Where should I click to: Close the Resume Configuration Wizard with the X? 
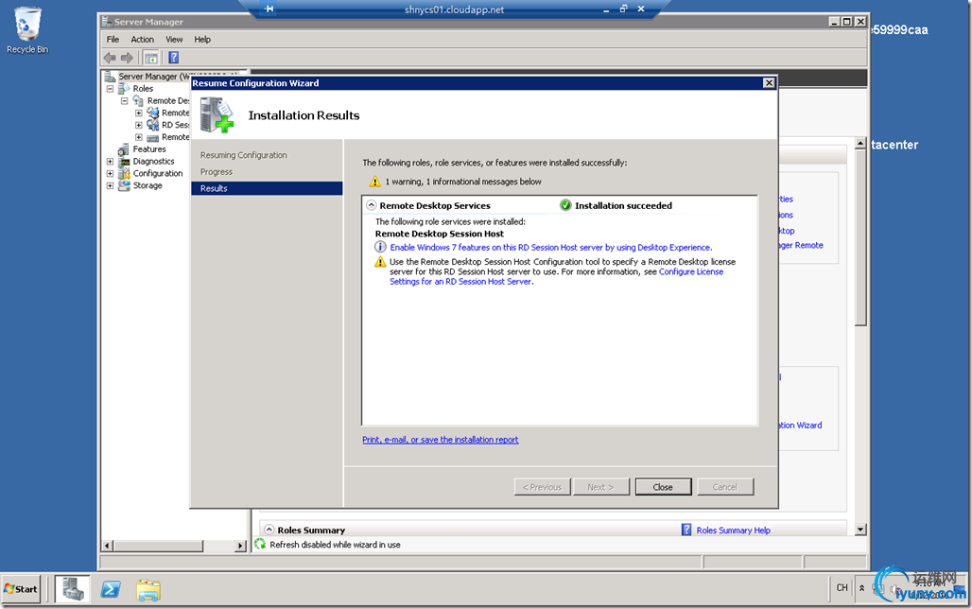coord(769,83)
